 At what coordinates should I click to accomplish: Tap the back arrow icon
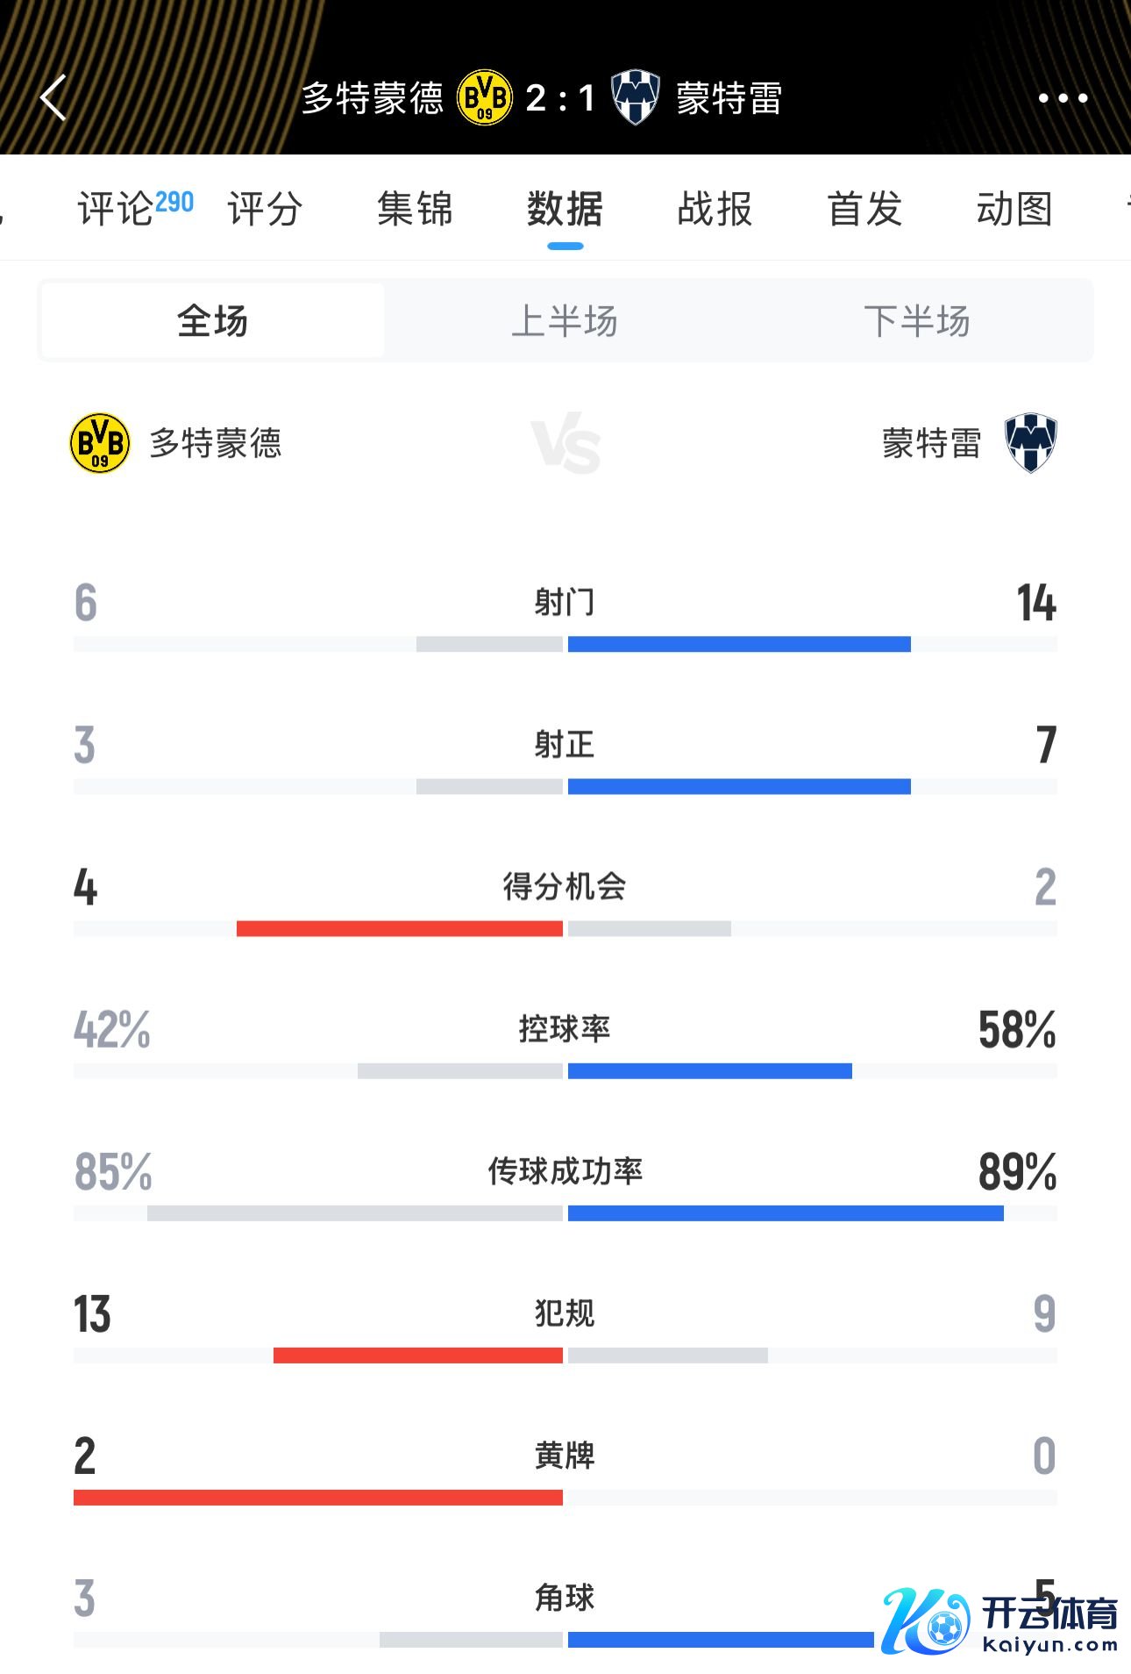point(54,97)
